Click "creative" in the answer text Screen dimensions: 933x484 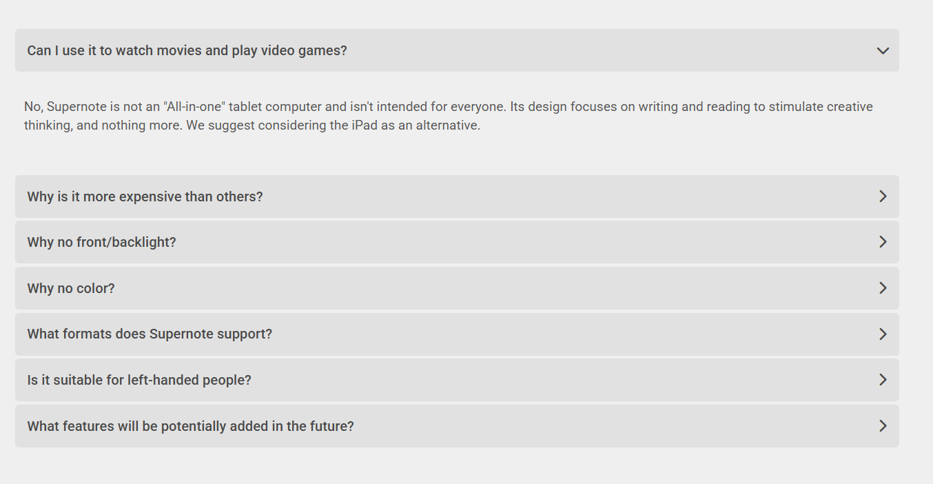click(850, 107)
